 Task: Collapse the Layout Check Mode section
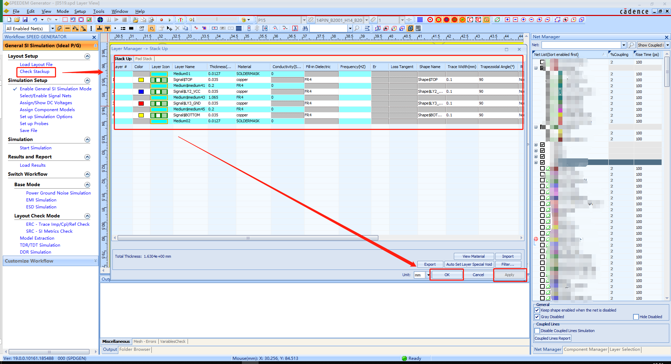(x=87, y=216)
